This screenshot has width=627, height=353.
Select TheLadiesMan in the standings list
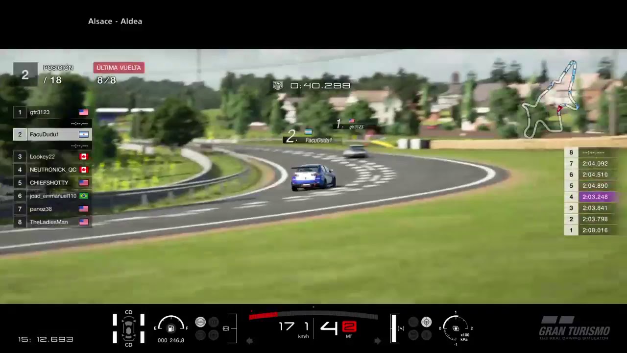[52, 222]
